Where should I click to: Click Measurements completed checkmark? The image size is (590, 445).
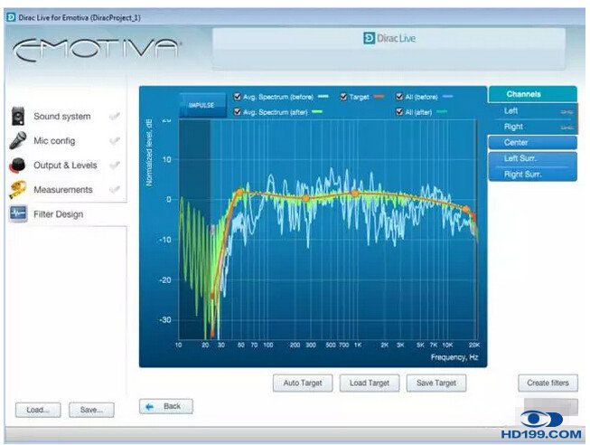[x=115, y=190]
